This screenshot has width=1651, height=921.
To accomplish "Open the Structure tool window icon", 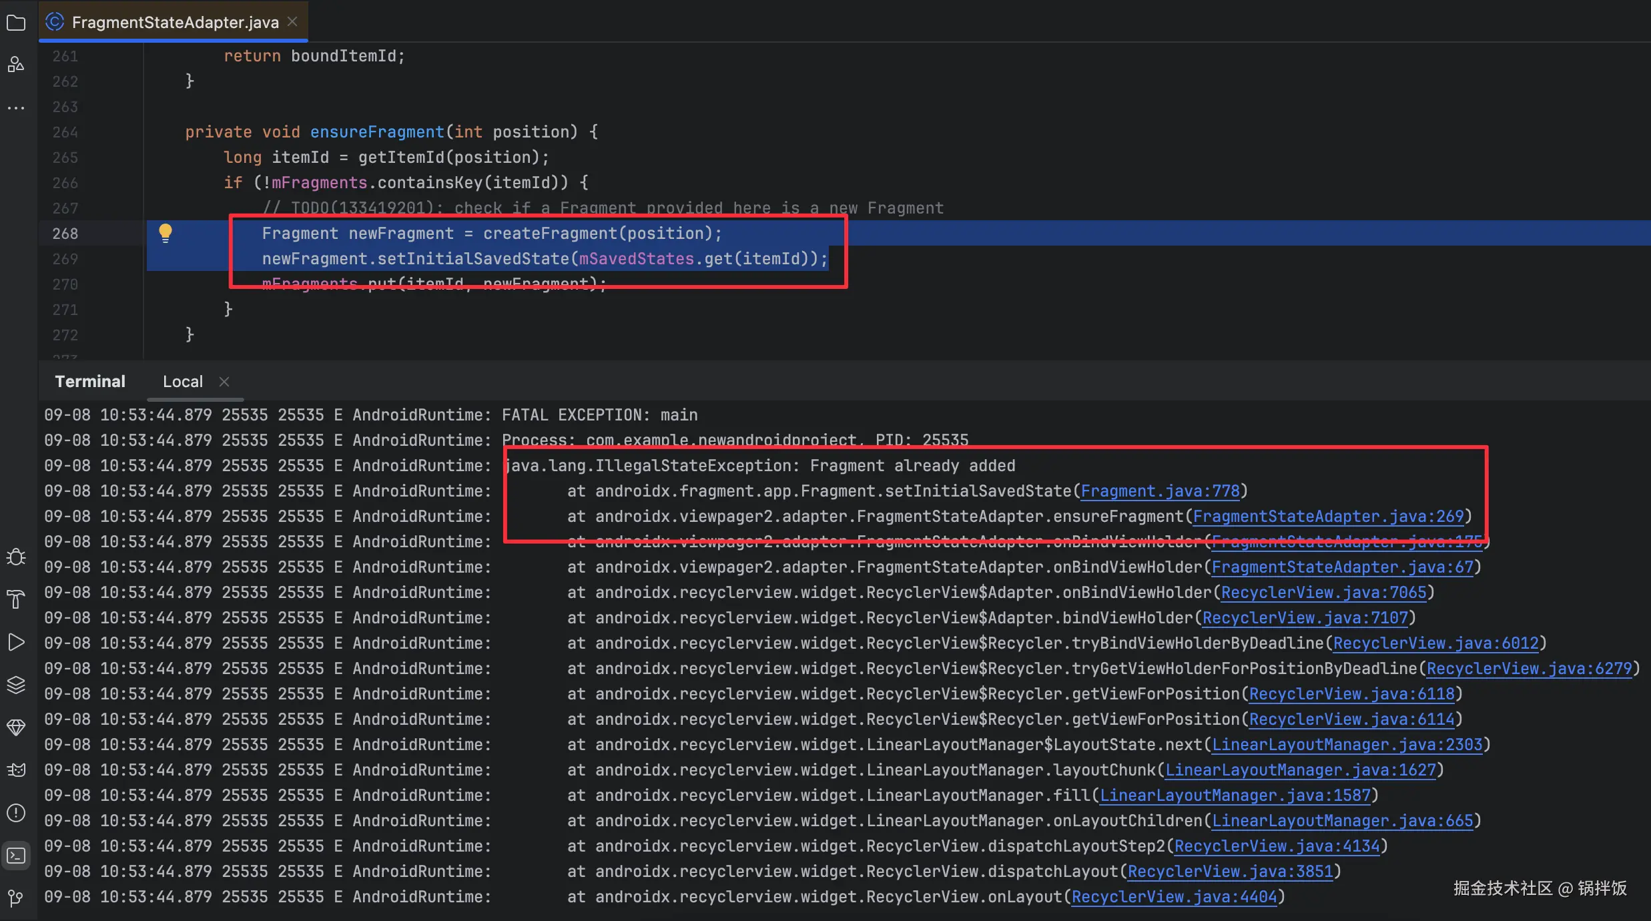I will (x=16, y=65).
